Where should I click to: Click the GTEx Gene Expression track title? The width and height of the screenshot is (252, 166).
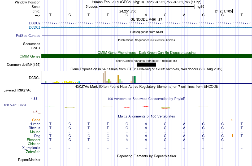[x=146, y=69]
